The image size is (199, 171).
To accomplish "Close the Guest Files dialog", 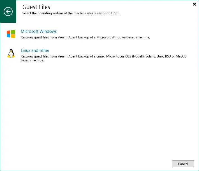I will (195, 4).
